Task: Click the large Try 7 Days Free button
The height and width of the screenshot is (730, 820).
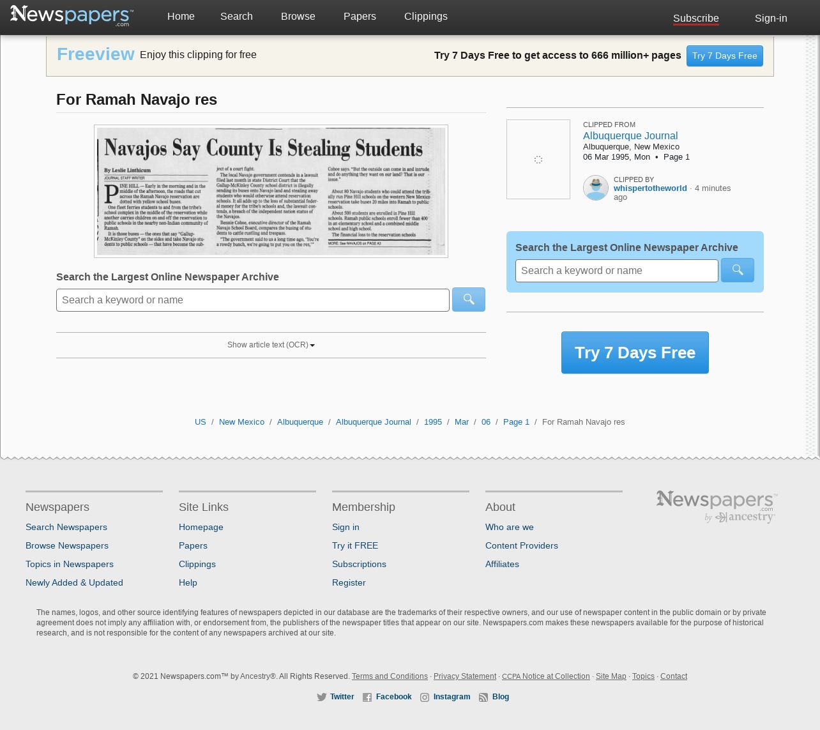Action: [x=635, y=353]
